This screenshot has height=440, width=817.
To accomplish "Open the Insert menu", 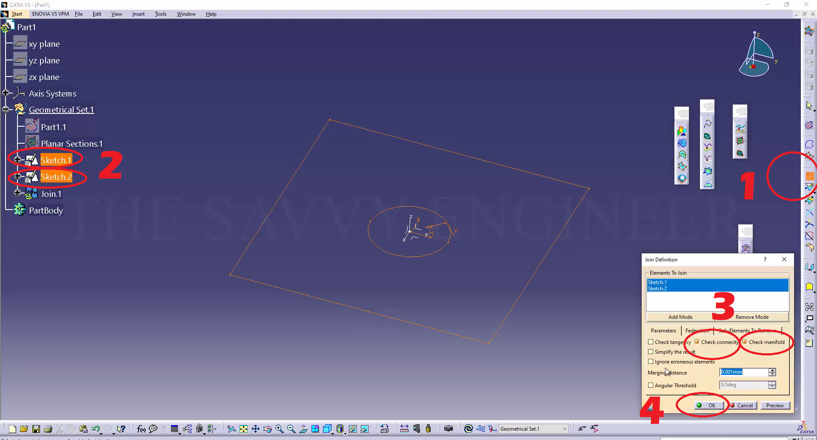I will (138, 14).
